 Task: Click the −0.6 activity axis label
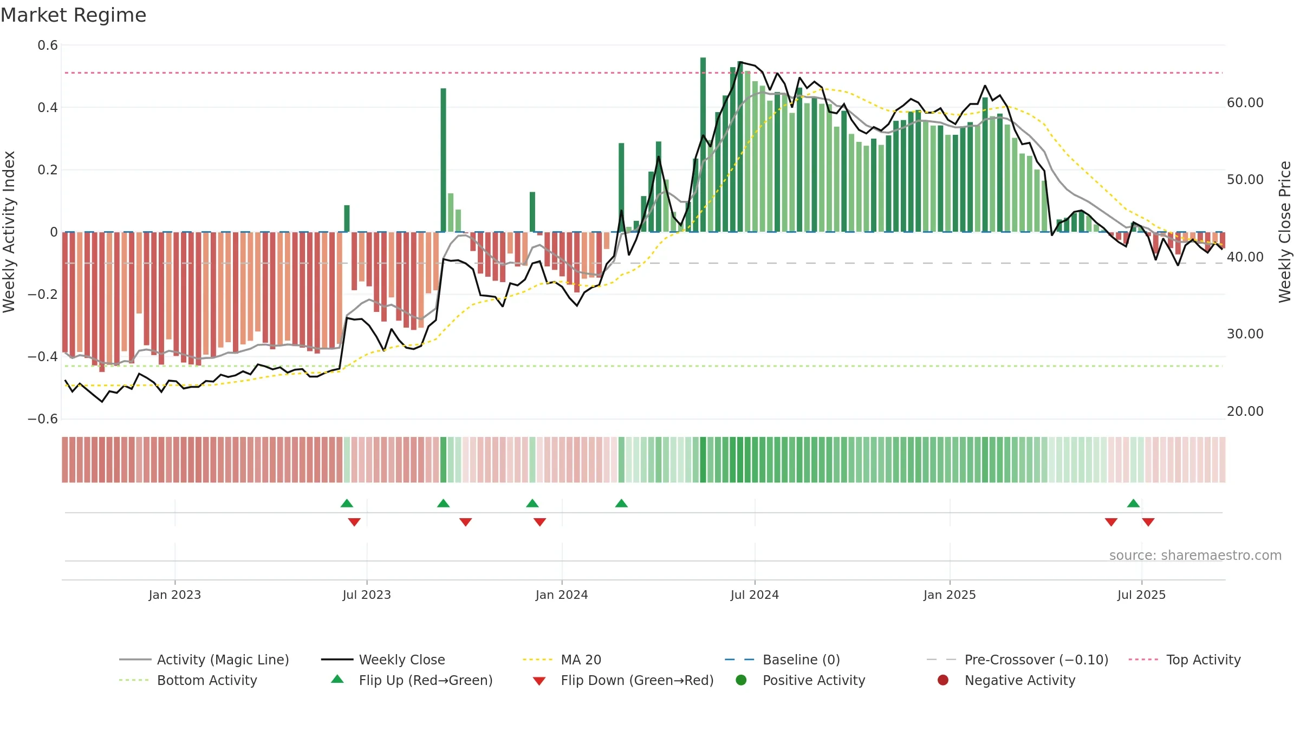click(43, 419)
